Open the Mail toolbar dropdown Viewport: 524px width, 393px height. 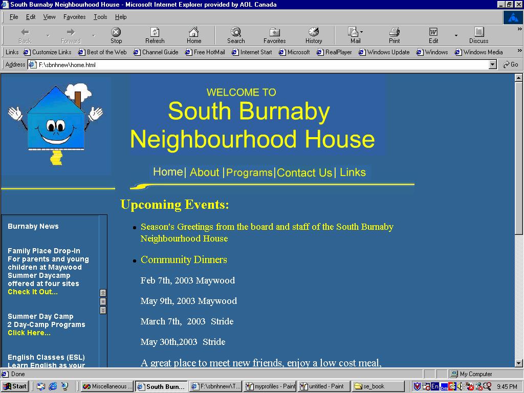[355, 35]
